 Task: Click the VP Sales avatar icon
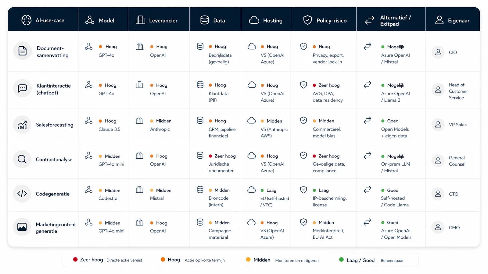point(438,125)
